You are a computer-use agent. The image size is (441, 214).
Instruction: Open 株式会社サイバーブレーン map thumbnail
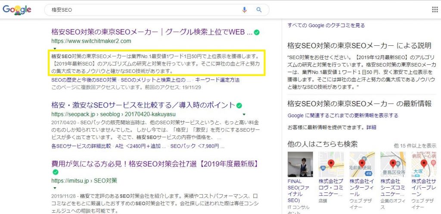(x=424, y=164)
